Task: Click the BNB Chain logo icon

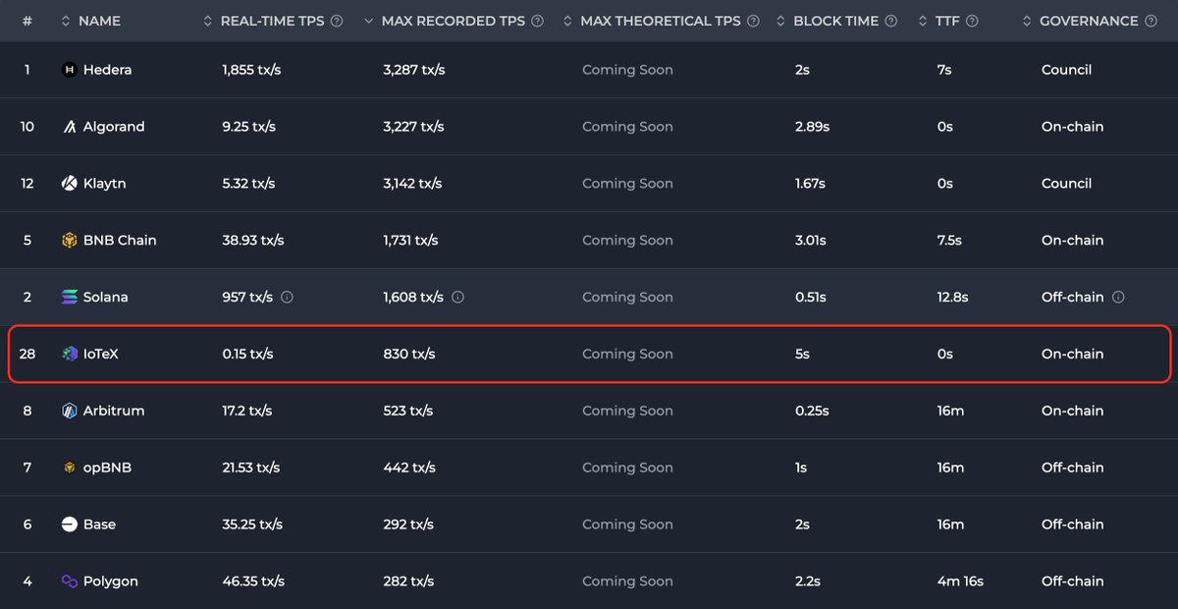Action: (x=69, y=241)
